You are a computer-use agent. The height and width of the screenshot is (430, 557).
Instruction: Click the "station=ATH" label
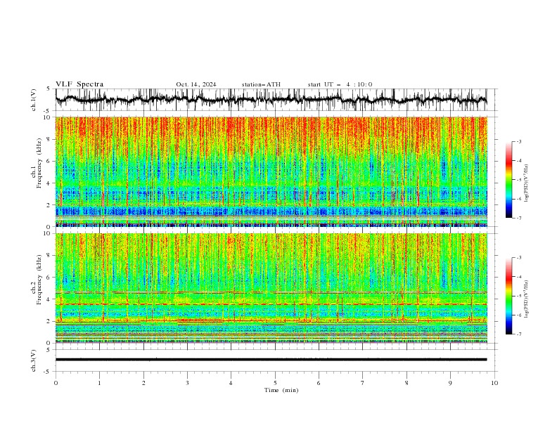click(x=261, y=84)
